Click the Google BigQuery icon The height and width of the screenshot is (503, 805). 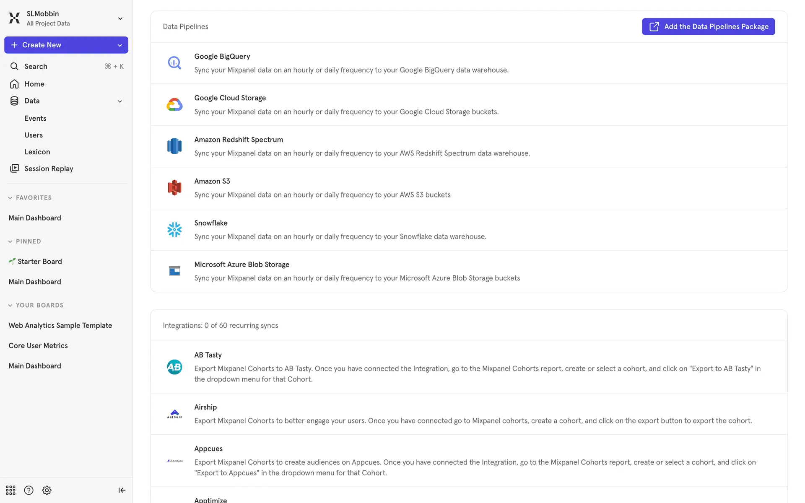(x=174, y=63)
